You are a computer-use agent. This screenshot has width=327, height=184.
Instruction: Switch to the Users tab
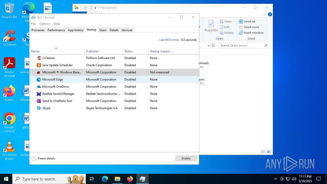pyautogui.click(x=103, y=30)
